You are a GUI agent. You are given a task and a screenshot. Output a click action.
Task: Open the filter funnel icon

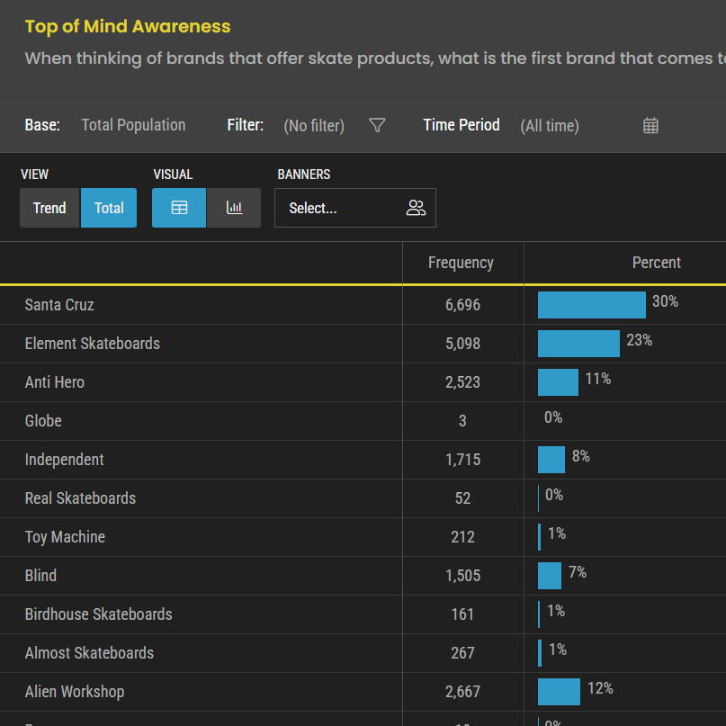point(377,125)
